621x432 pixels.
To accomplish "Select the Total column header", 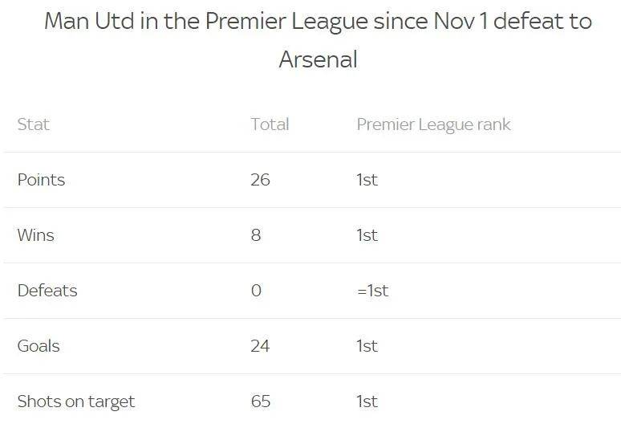I will point(270,124).
